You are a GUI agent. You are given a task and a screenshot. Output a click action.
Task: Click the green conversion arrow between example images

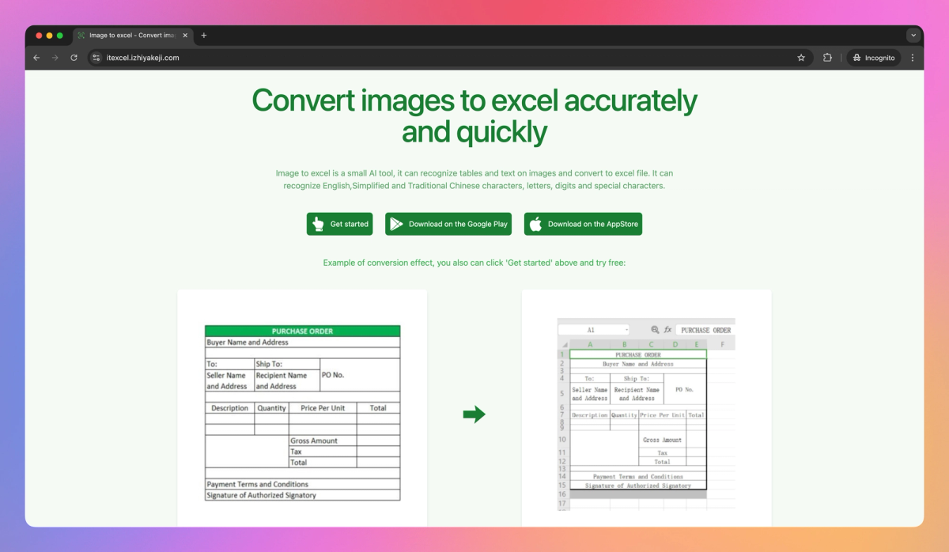click(x=474, y=413)
